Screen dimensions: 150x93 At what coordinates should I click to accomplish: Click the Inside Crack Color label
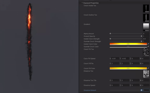[90, 44]
